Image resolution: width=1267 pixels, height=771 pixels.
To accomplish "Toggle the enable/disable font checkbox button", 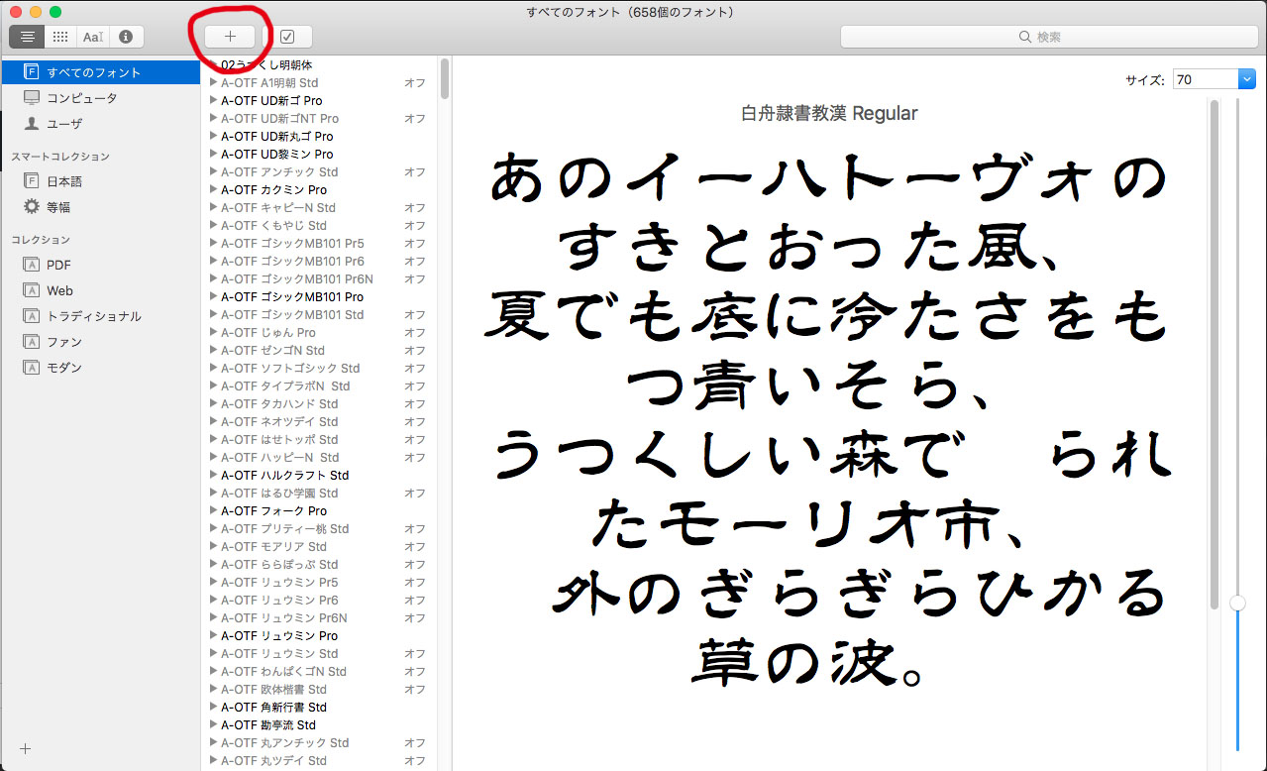I will click(287, 37).
